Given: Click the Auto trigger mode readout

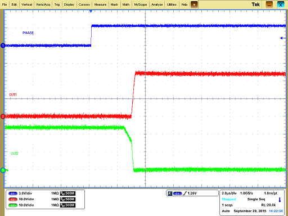Looking at the screenshot, I should point(226,211).
